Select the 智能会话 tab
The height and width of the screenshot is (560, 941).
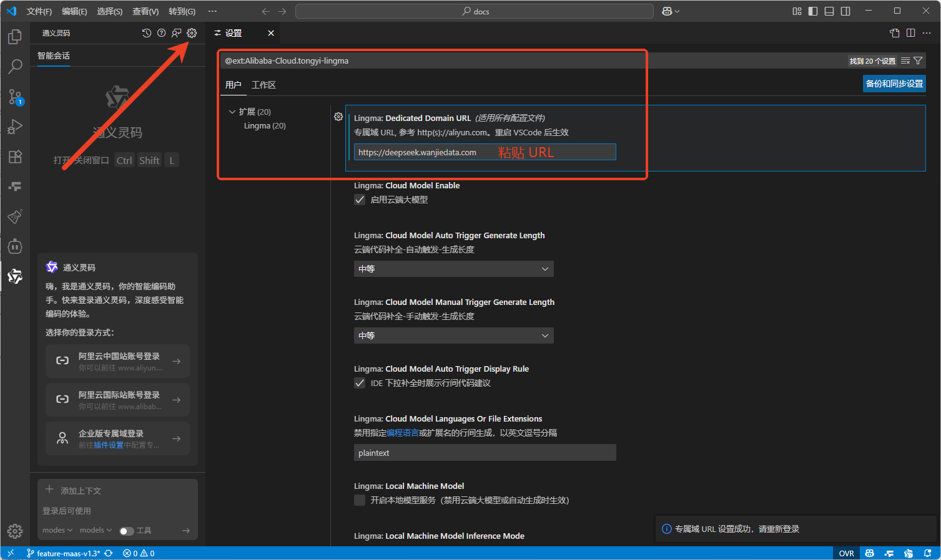pos(54,56)
